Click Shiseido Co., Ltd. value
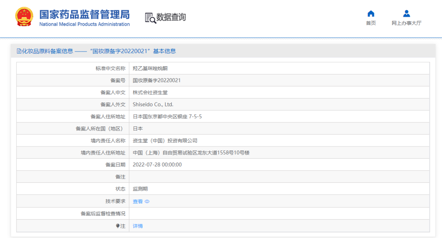 tap(153, 105)
